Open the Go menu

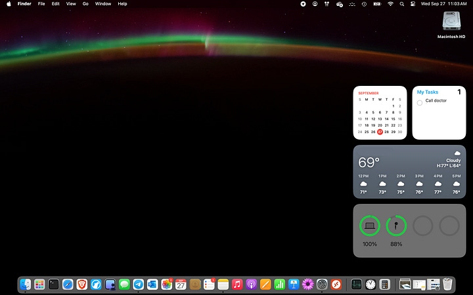click(85, 4)
